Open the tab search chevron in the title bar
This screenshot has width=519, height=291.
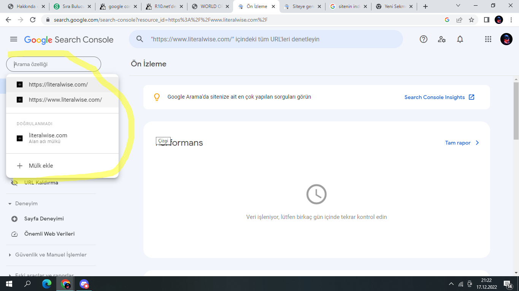click(x=458, y=6)
